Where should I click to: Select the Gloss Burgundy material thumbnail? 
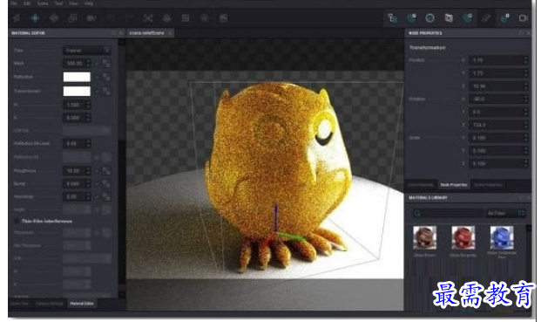[463, 237]
